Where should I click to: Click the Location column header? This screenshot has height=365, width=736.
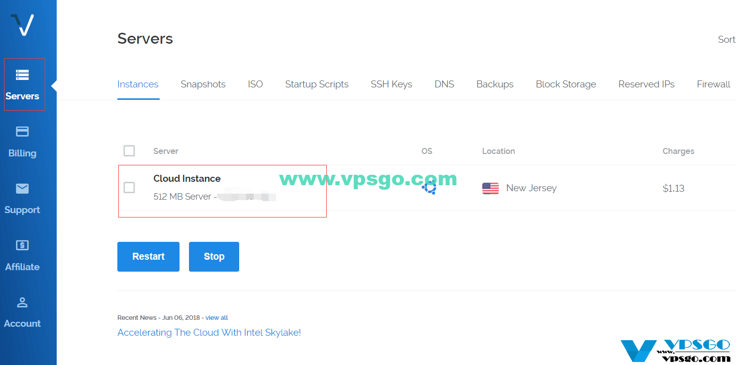[498, 151]
